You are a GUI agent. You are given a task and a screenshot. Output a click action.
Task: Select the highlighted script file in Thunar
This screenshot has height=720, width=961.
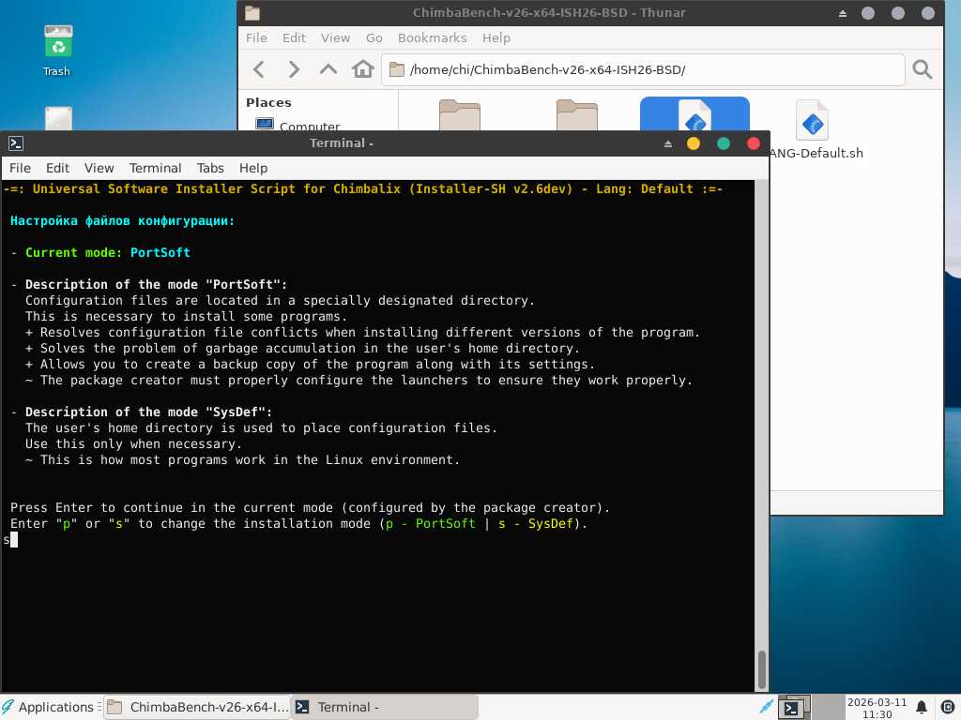[694, 114]
